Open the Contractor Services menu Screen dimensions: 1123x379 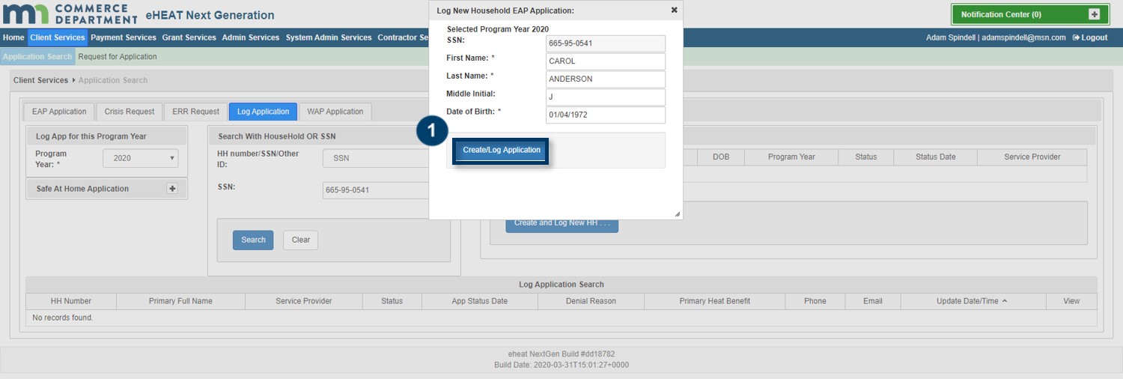[x=403, y=37]
